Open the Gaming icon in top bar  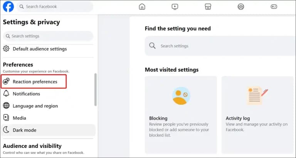[274, 7]
